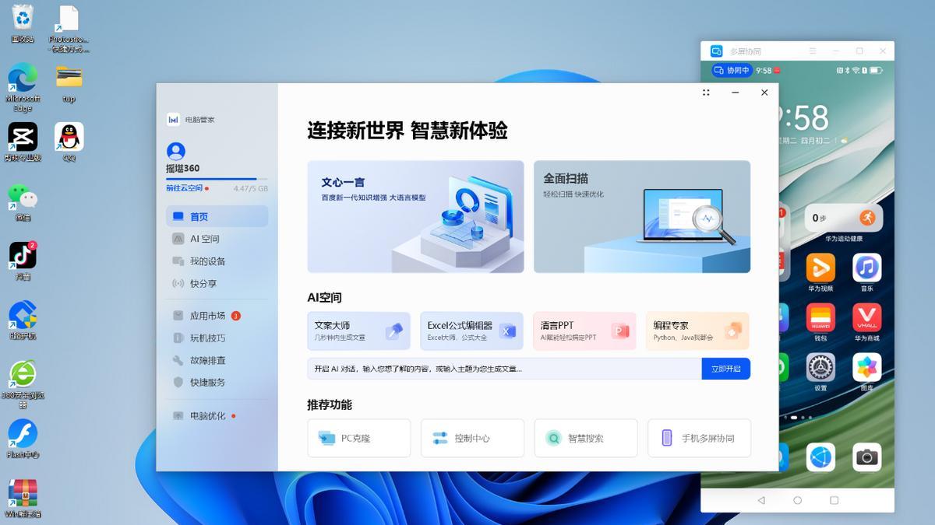Open the Flash中心 desktop shortcut
This screenshot has height=525, width=935.
click(23, 439)
